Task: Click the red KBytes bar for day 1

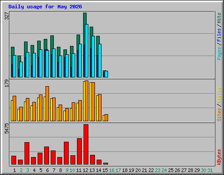Action: (14, 160)
